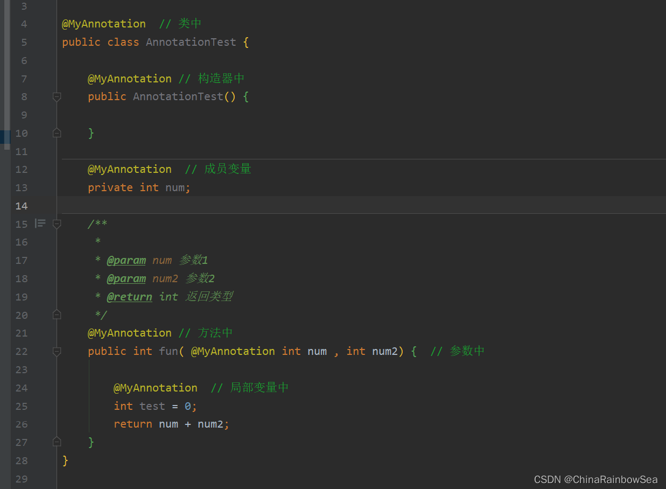The width and height of the screenshot is (666, 489).
Task: Click @MyAnnotation inside fun's parameter list
Action: coord(233,351)
